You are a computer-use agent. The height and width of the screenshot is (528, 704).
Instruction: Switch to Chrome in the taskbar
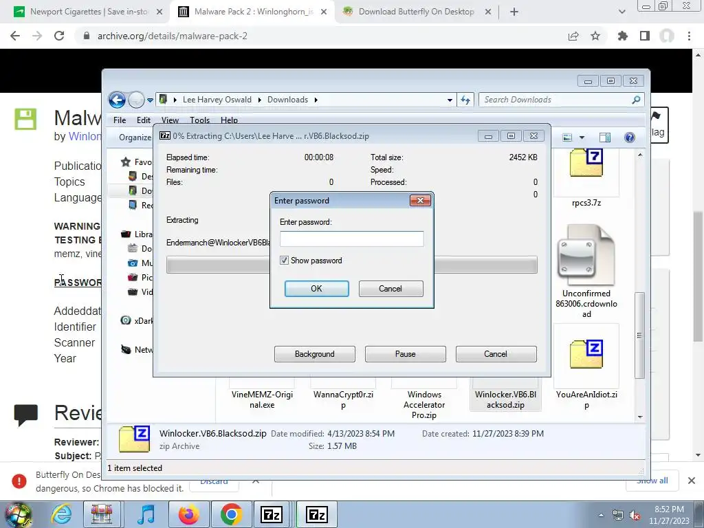(x=231, y=514)
